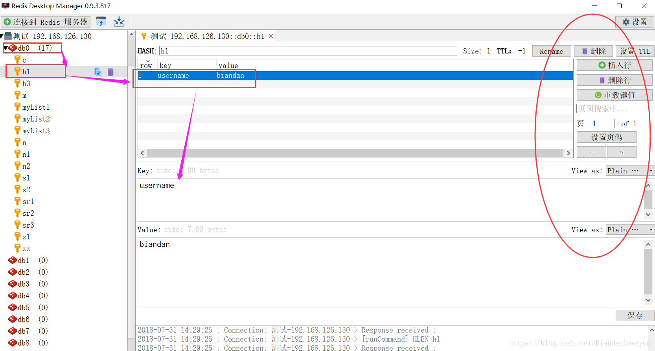
Task: Click the page number input field
Action: coord(602,123)
